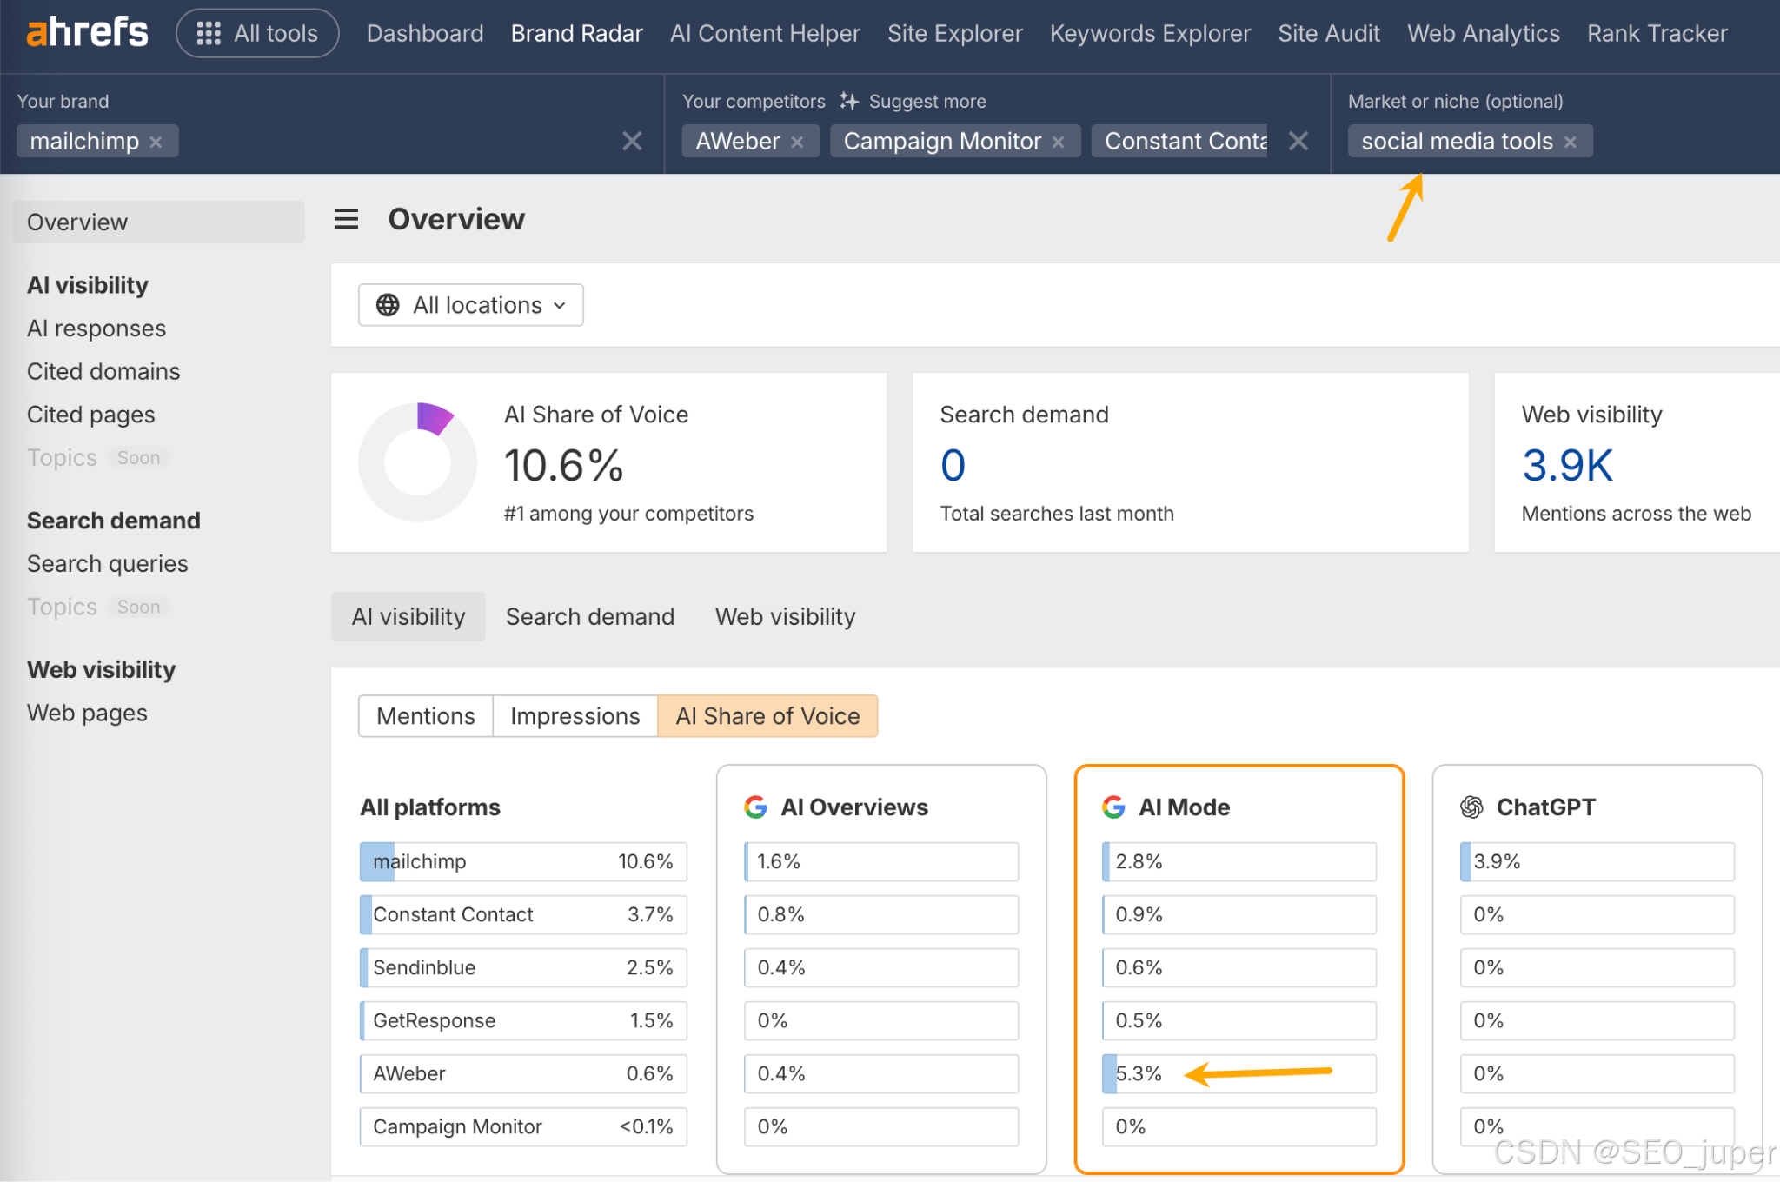Screen dimensions: 1780x1182
Task: Click the ChatGPT logo icon
Action: (1471, 807)
